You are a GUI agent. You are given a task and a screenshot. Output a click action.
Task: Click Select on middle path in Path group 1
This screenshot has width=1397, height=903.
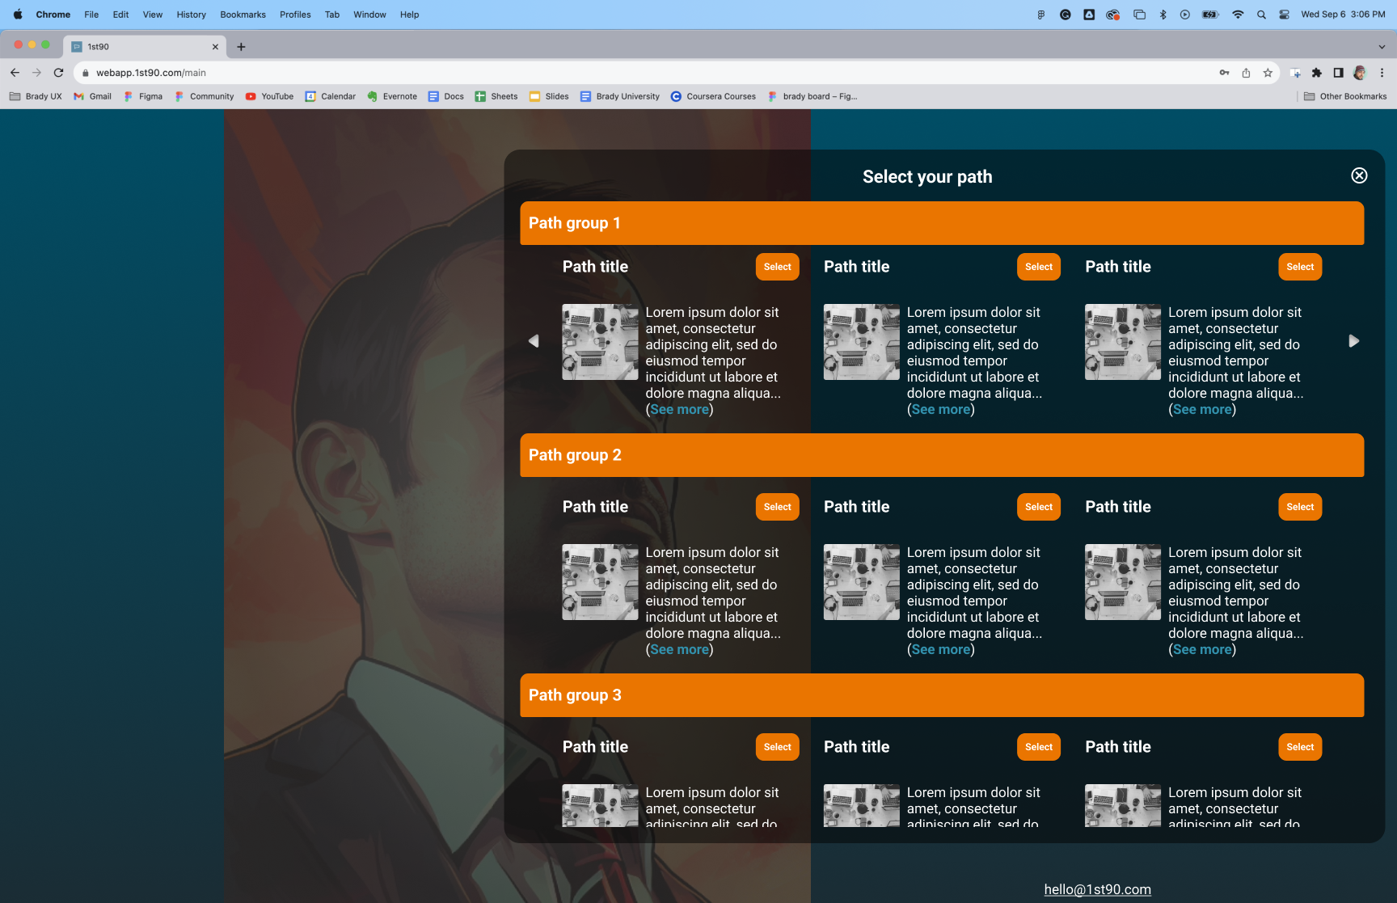[x=1038, y=267]
